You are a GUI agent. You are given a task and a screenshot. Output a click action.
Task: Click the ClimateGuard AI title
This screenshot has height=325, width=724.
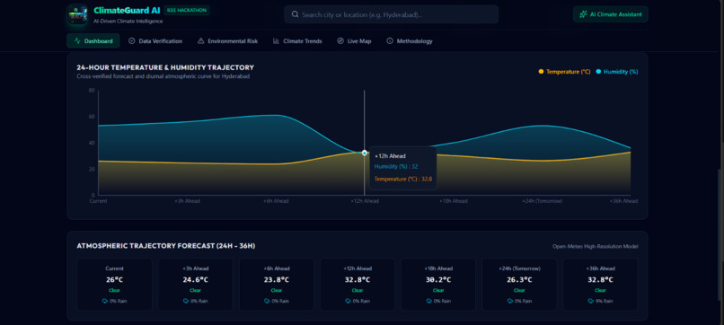pyautogui.click(x=127, y=10)
